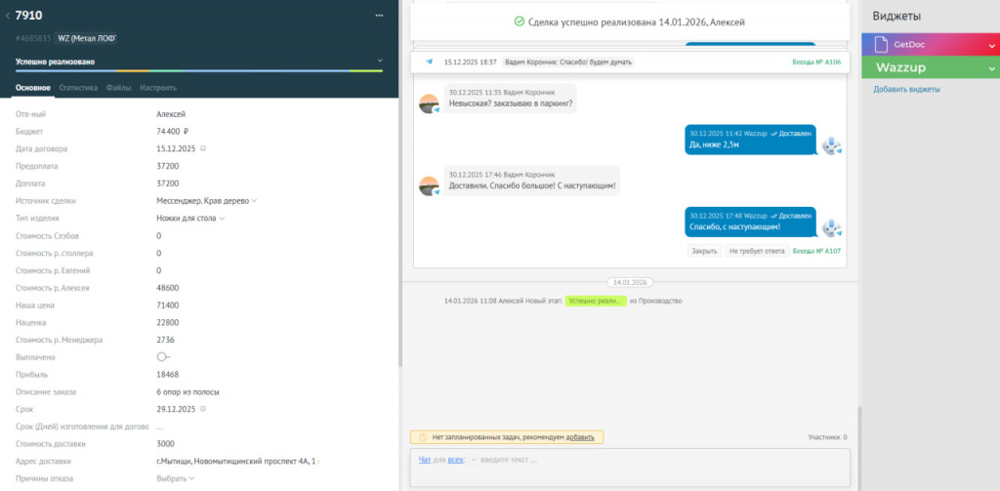Edit Стоимость доставки value 3000

tap(166, 444)
